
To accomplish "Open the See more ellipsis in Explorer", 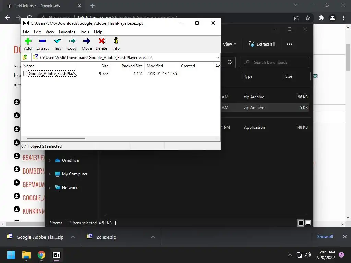I will [289, 44].
